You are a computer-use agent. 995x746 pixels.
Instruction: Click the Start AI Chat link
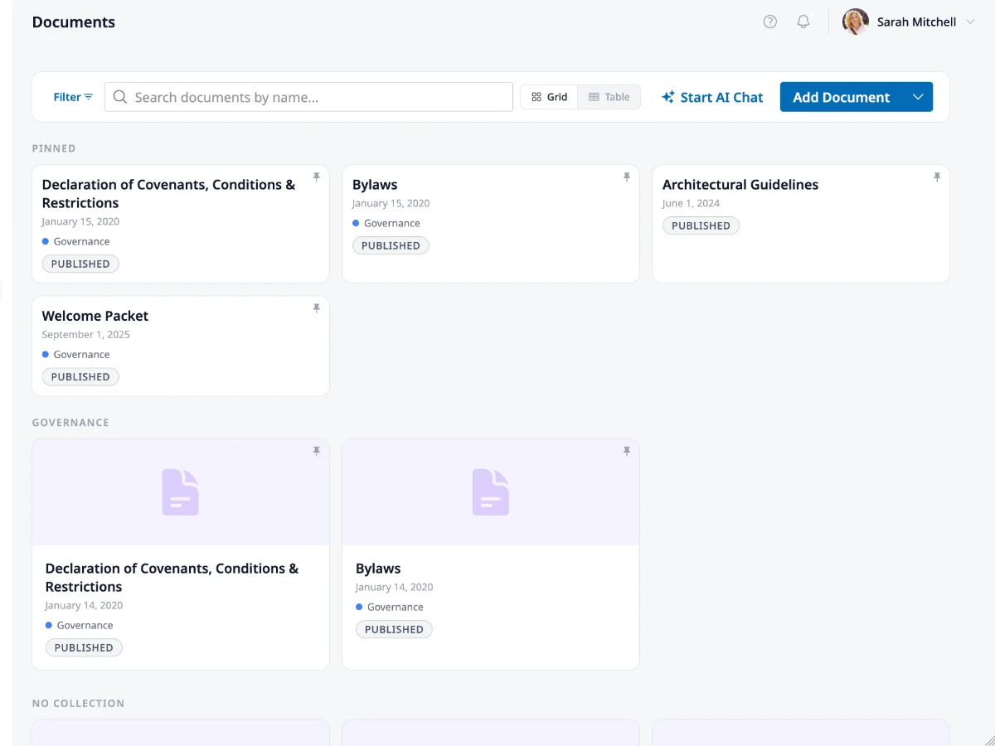click(721, 97)
